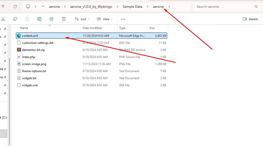Sort by the Type column header
This screenshot has width=263, height=146.
point(122,28)
